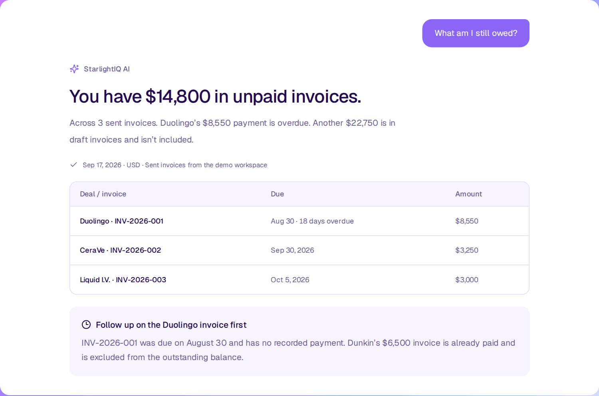Click the clock icon beside Follow up heading
The height and width of the screenshot is (396, 599).
[86, 325]
